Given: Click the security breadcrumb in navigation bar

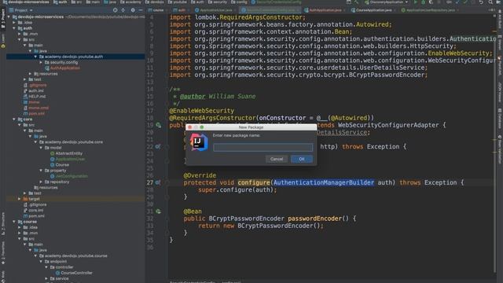Looking at the screenshot, I should pos(218,2).
